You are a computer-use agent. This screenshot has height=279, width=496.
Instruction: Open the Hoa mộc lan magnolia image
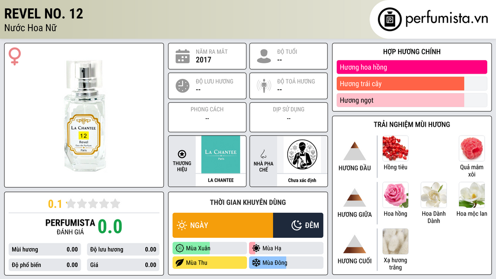point(472,195)
